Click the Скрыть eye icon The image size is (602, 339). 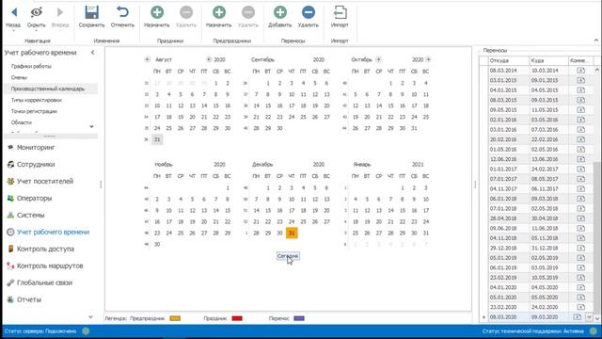tap(36, 12)
